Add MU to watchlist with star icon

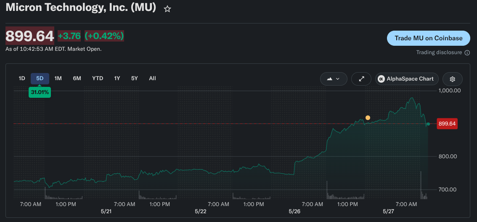point(167,9)
